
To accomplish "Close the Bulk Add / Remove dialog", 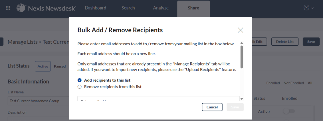I will click(241, 30).
